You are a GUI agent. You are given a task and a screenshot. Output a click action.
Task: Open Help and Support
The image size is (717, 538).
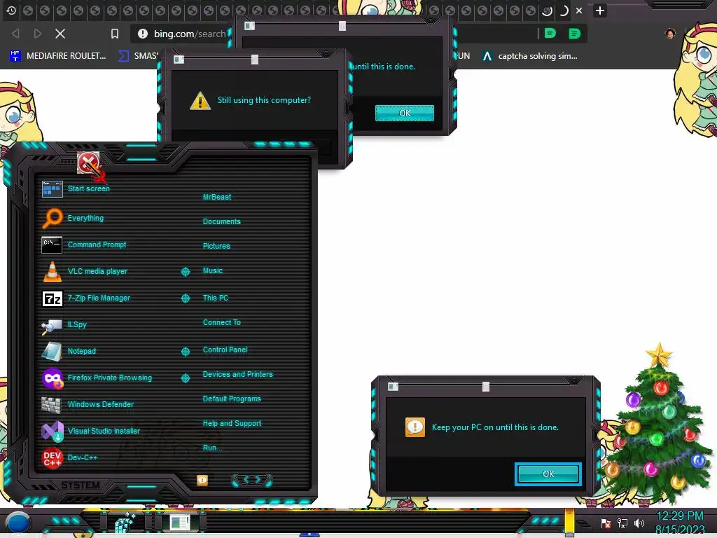pos(232,423)
